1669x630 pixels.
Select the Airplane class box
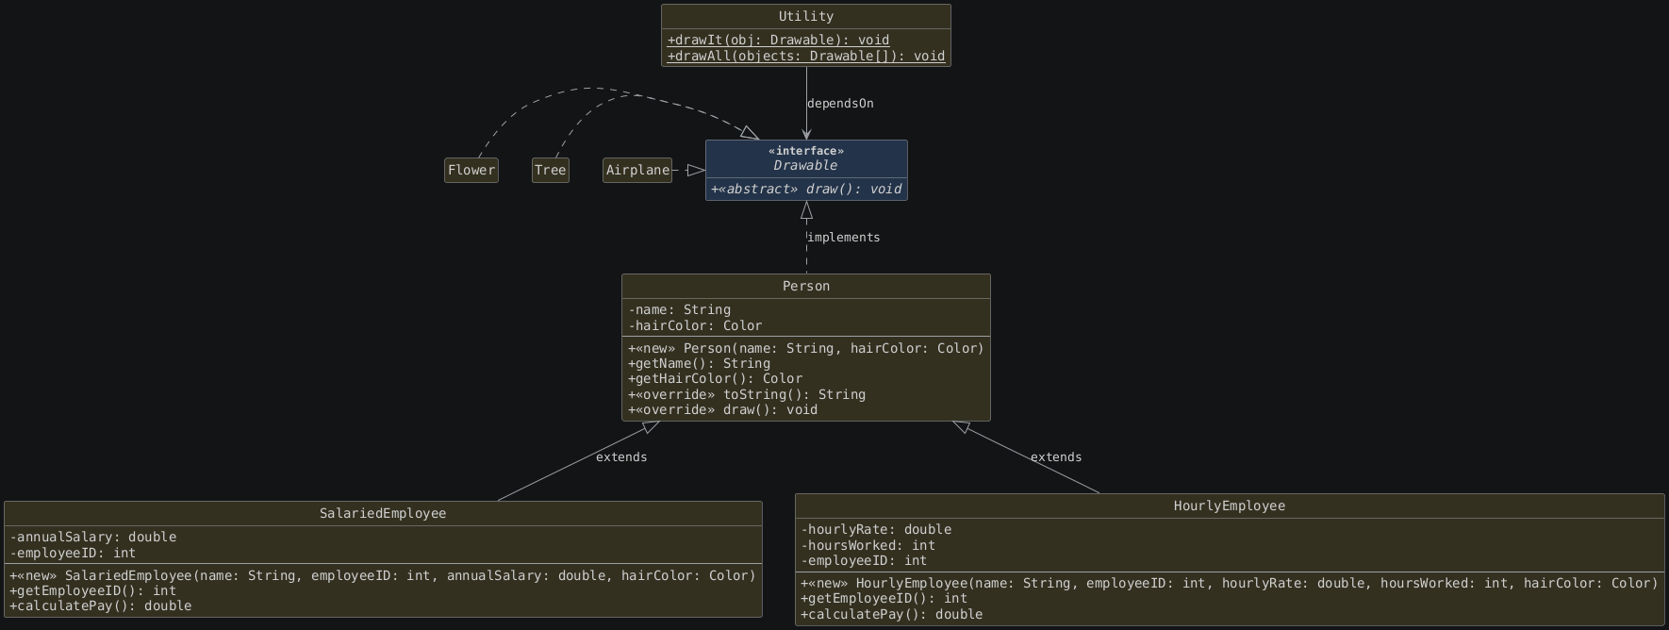(637, 170)
